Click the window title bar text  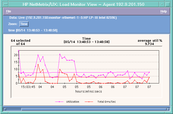[x=83, y=4]
